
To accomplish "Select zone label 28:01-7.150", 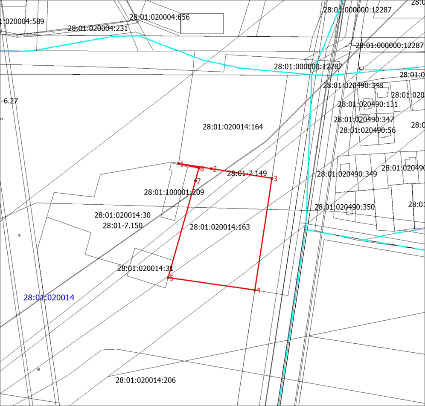I will (x=122, y=226).
